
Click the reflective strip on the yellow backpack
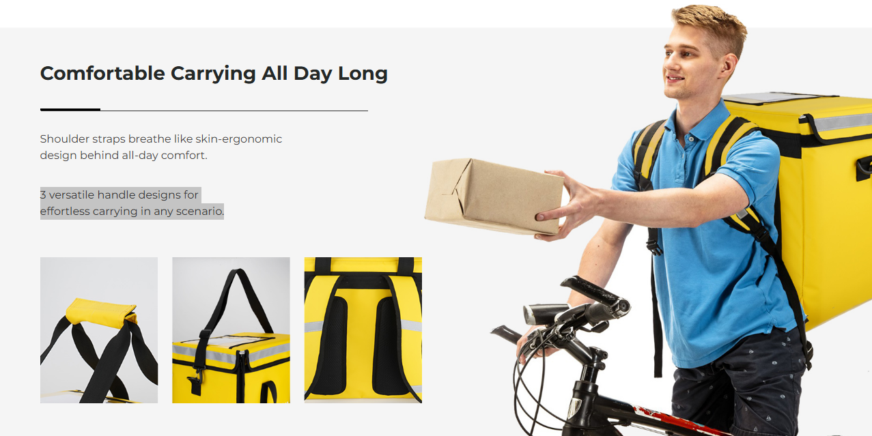pyautogui.click(x=844, y=123)
